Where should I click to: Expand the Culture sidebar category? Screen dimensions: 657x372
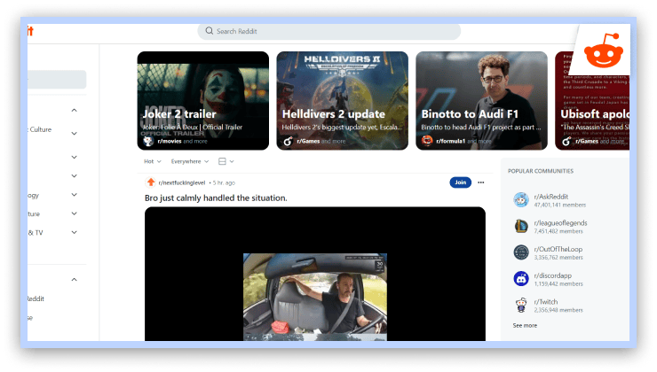[75, 134]
